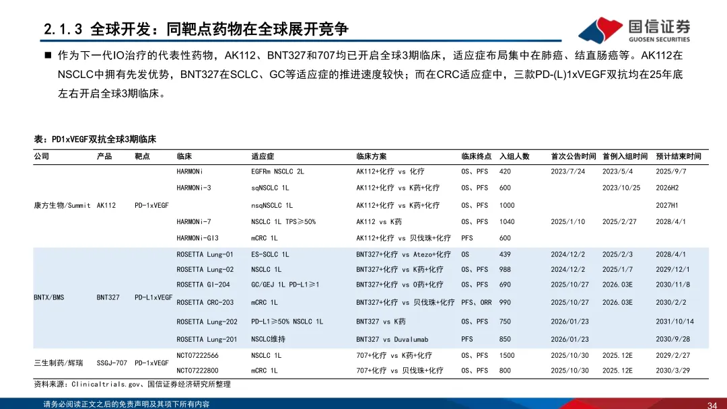Click enrollment number '1040'

pyautogui.click(x=507, y=221)
